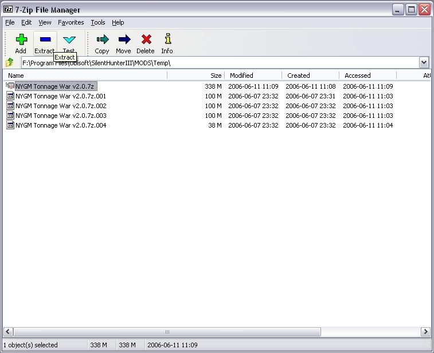Open the Tools menu
434x353 pixels.
[98, 22]
